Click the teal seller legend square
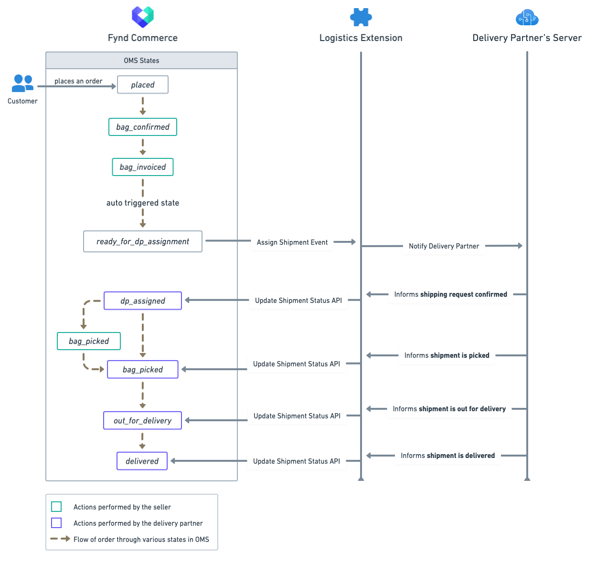The image size is (596, 561). (x=56, y=507)
